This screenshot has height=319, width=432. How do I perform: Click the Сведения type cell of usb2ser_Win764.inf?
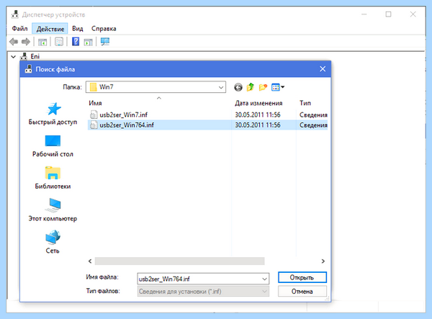coord(313,125)
